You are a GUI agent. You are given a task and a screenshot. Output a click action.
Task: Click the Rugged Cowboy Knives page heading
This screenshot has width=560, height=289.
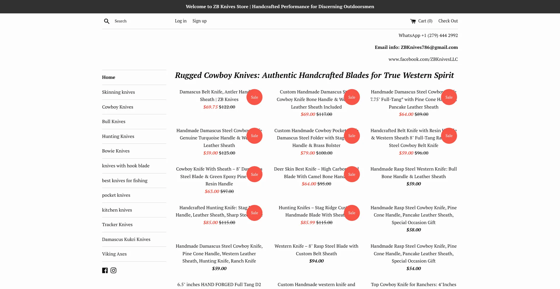click(x=314, y=75)
